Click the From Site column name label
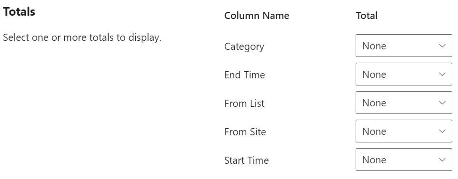 pos(245,132)
